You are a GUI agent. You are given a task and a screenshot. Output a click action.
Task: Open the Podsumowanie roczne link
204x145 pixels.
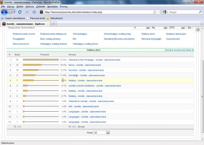24,34
